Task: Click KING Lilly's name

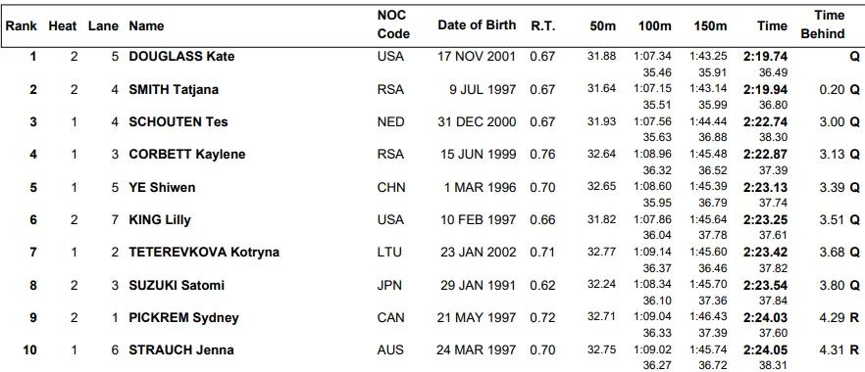Action: click(x=160, y=219)
